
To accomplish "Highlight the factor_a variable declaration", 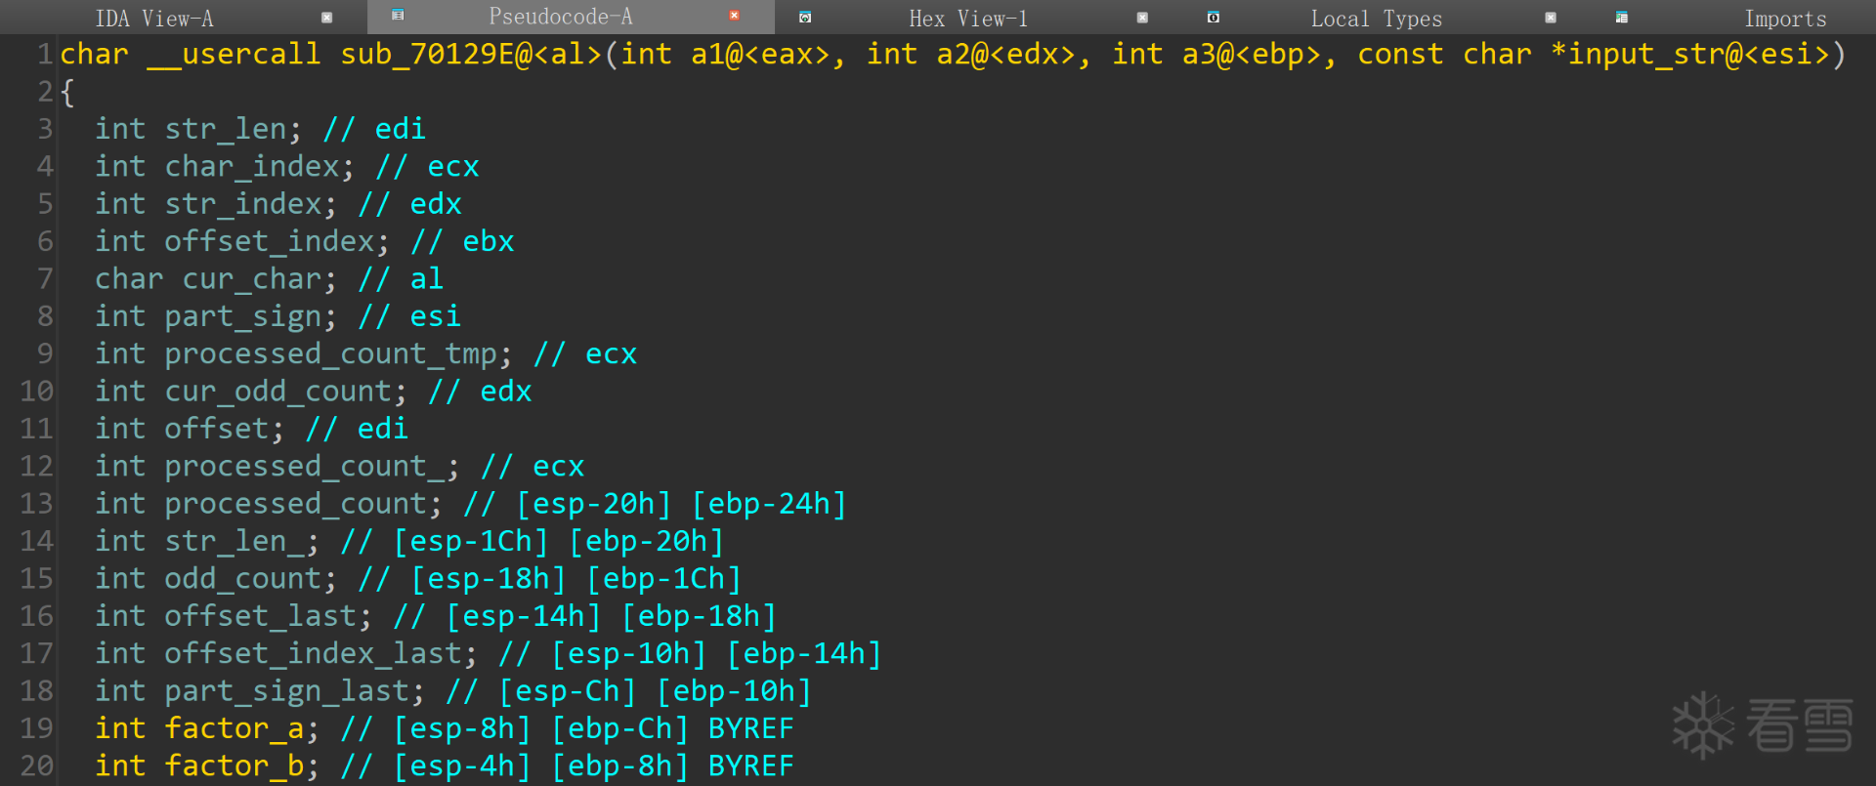I will [234, 728].
